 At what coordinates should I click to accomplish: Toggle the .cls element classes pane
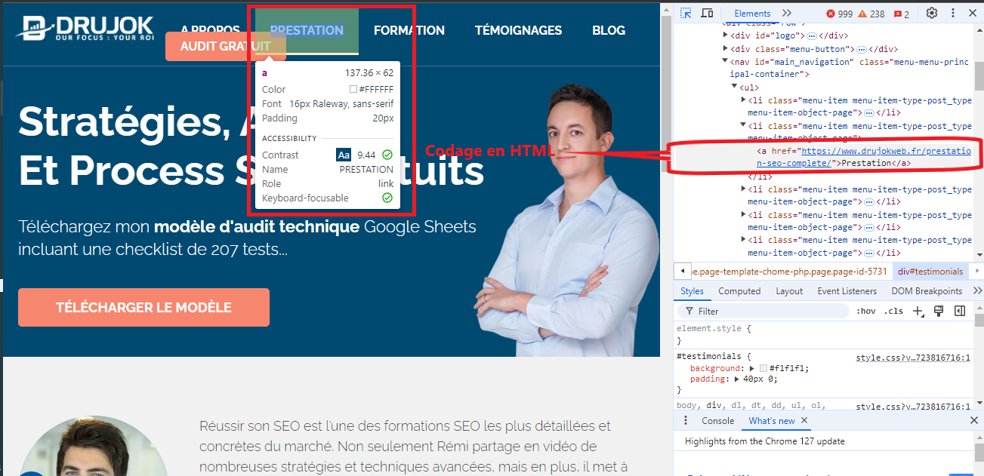[x=894, y=311]
